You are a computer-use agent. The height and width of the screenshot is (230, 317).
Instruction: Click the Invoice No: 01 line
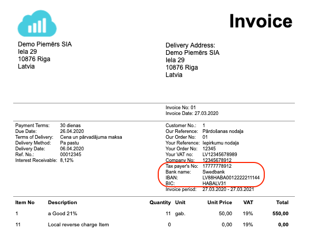(x=181, y=108)
